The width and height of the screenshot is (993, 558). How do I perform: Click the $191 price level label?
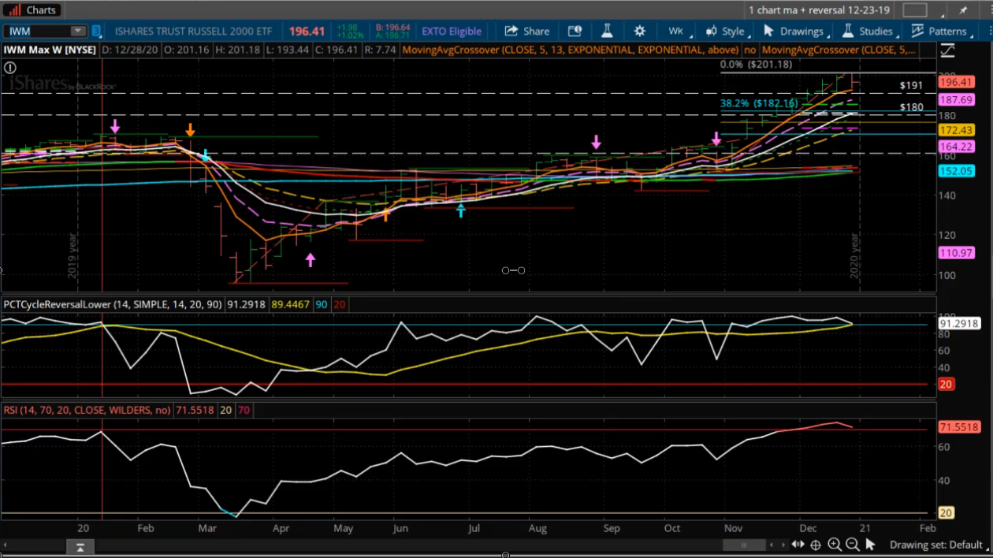coord(911,85)
